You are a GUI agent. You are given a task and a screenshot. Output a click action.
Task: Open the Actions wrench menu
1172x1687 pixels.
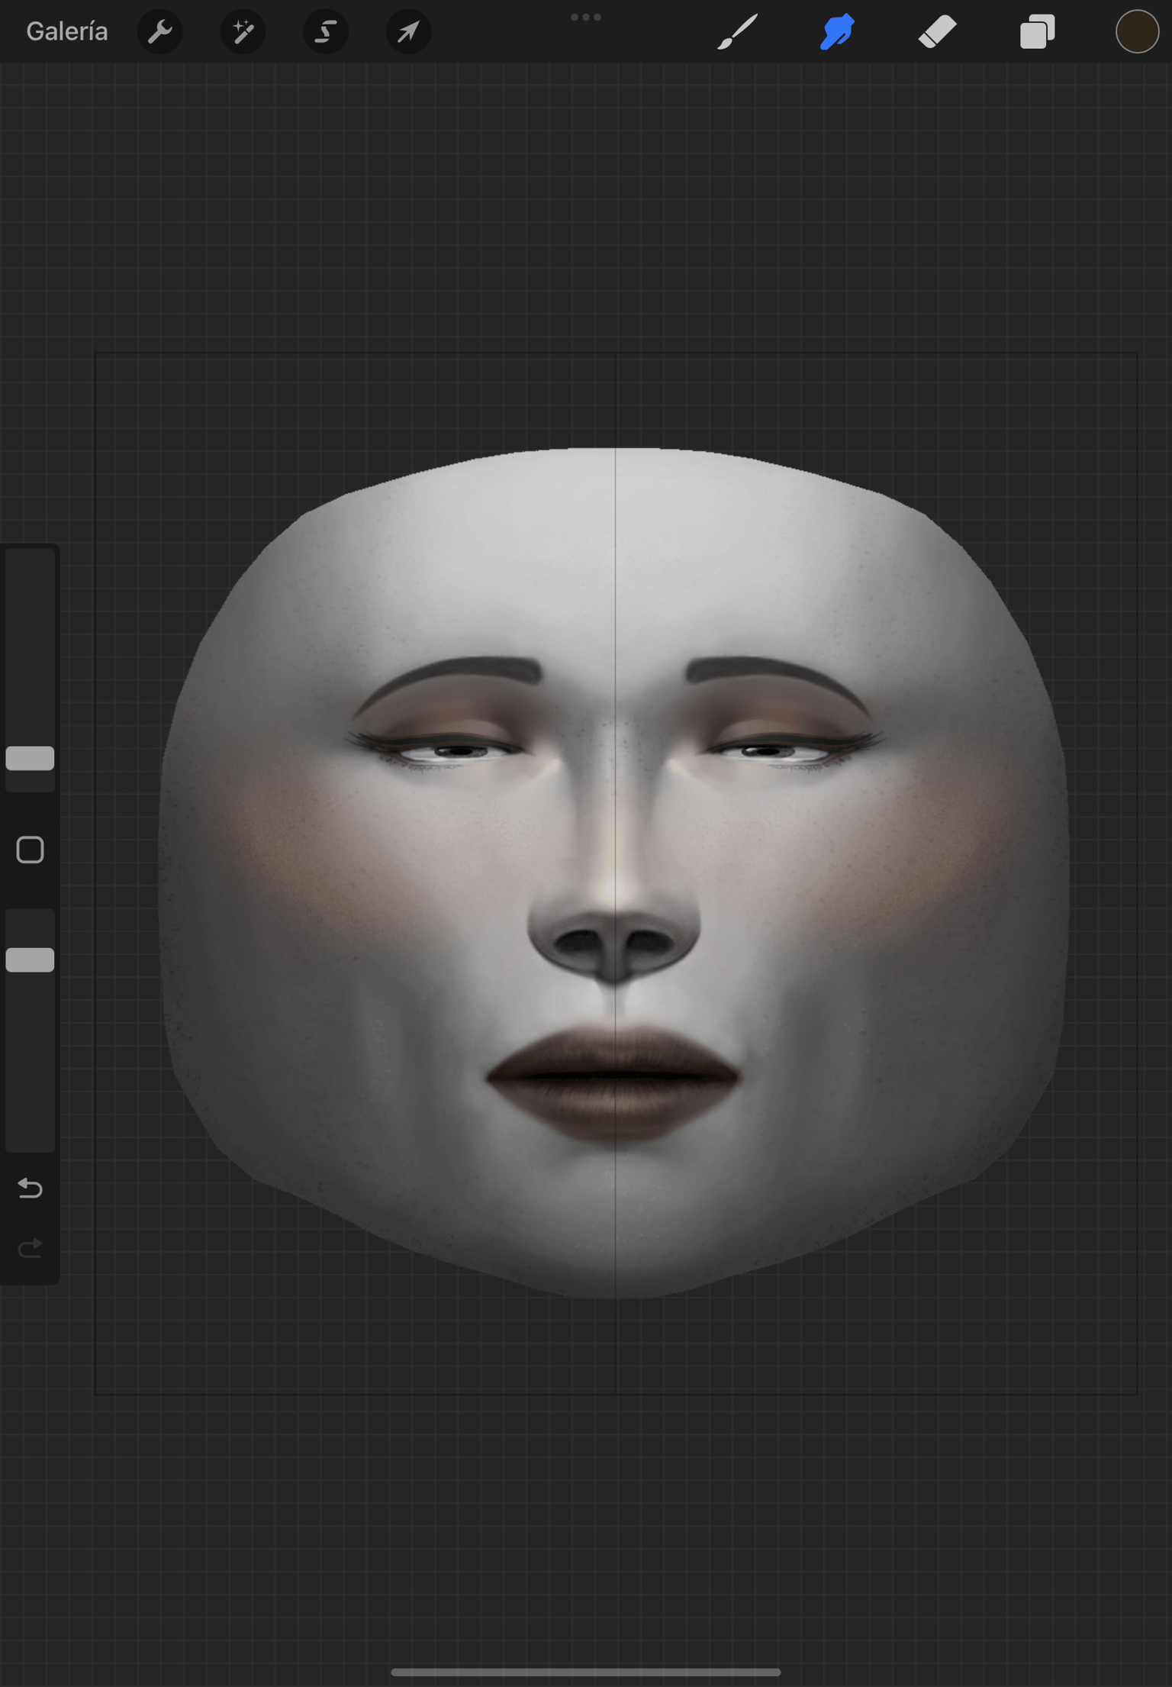[x=160, y=32]
